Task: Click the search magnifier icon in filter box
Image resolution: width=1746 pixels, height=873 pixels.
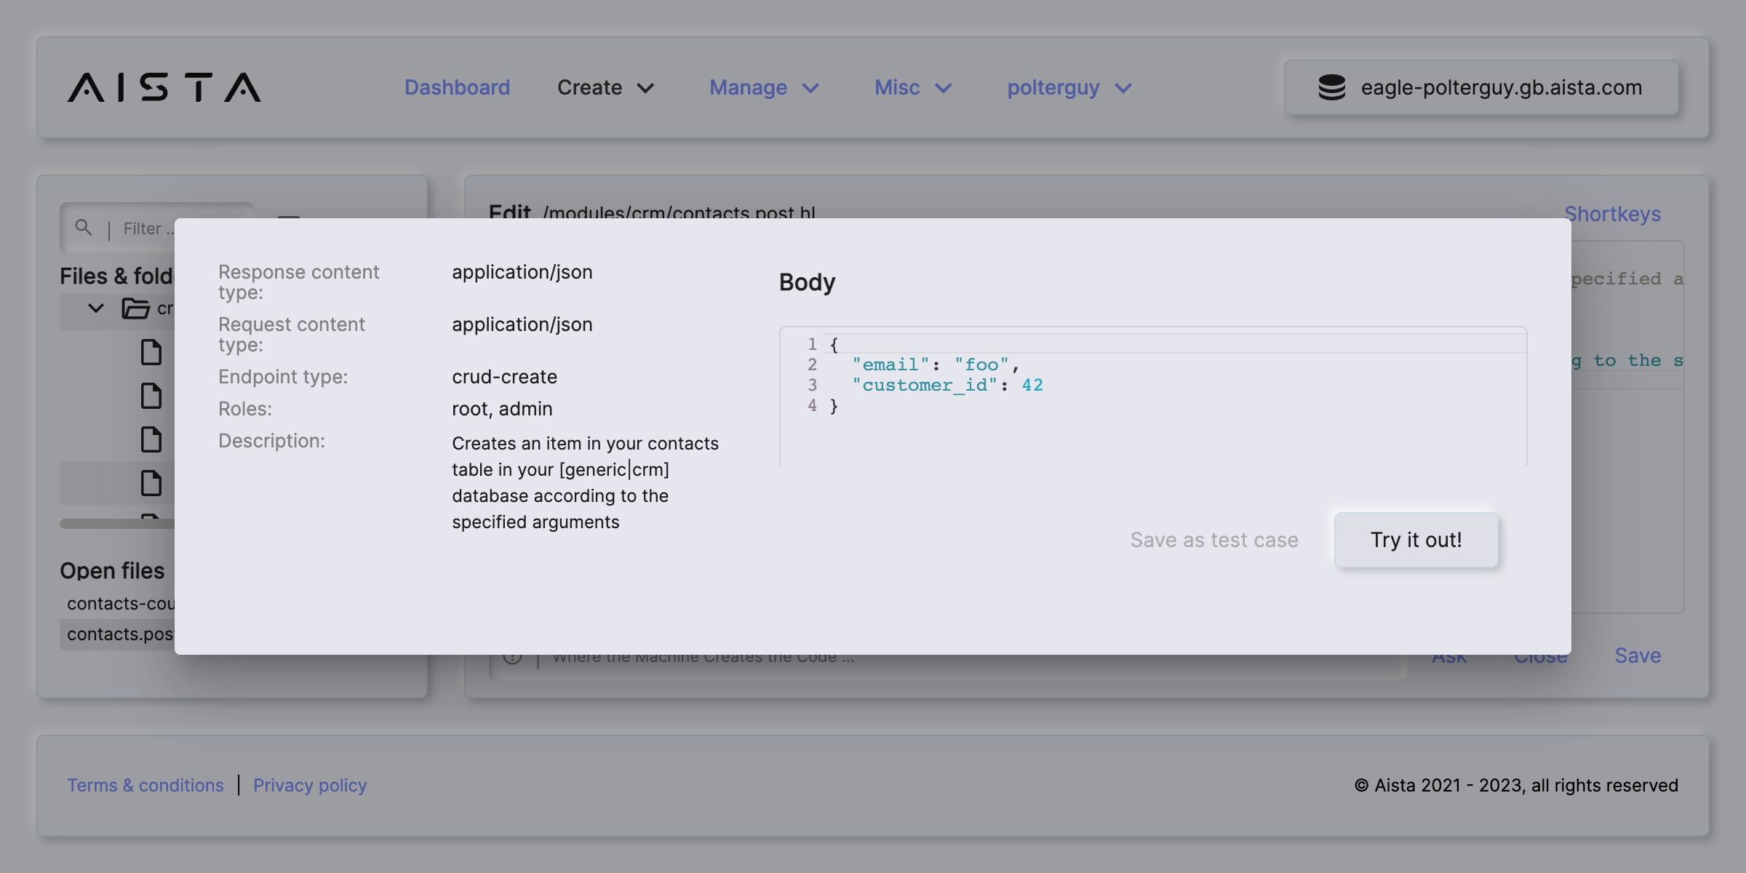Action: [84, 228]
